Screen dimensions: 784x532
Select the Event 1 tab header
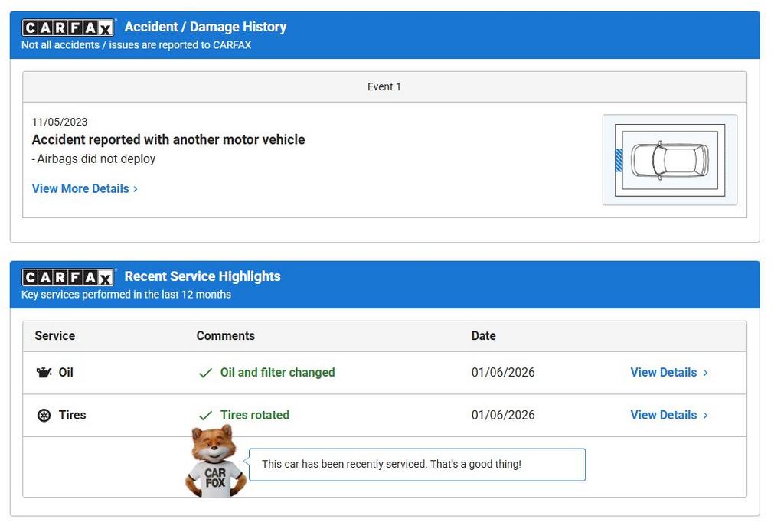(384, 87)
